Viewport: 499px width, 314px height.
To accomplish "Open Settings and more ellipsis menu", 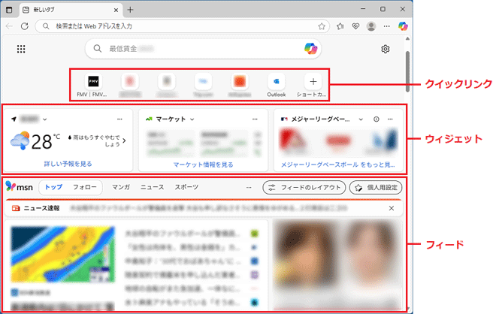I will point(387,26).
